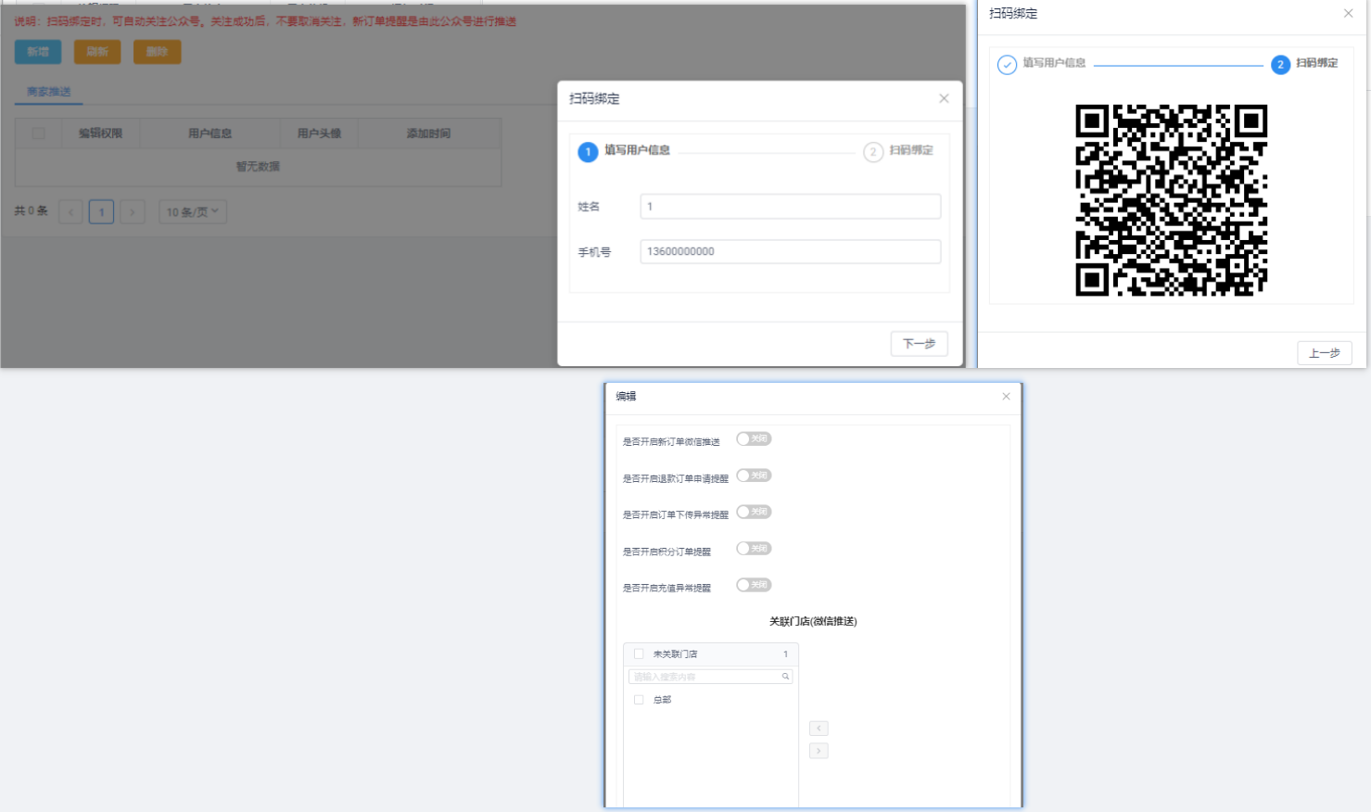Click step 2 扫码绑定 in name form dialog
The image size is (1371, 812).
(x=898, y=151)
